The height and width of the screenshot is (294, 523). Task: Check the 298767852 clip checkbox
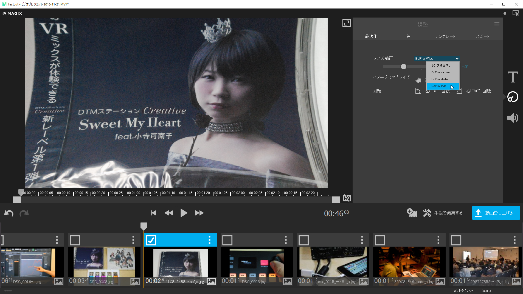456,240
